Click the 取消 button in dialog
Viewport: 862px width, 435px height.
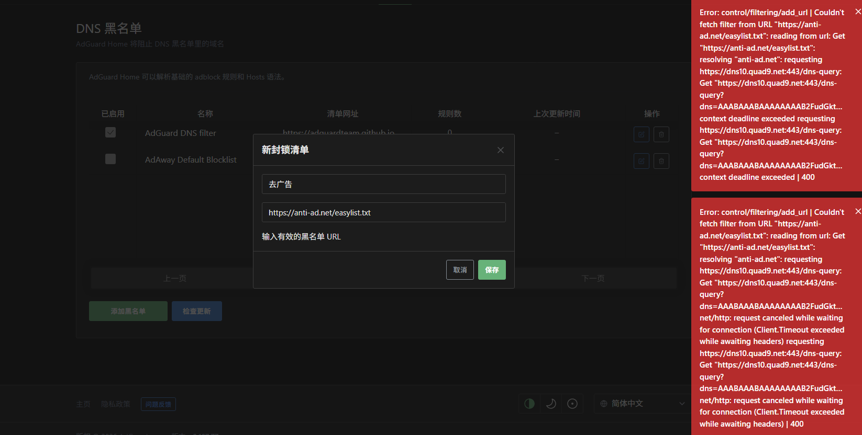click(x=460, y=270)
